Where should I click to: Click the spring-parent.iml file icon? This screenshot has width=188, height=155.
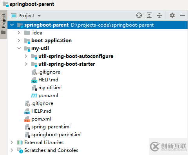pos(27,127)
